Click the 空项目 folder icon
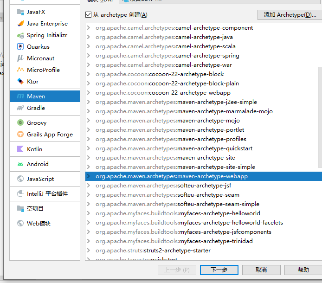Viewport: 322px width, 283px height. [20, 208]
